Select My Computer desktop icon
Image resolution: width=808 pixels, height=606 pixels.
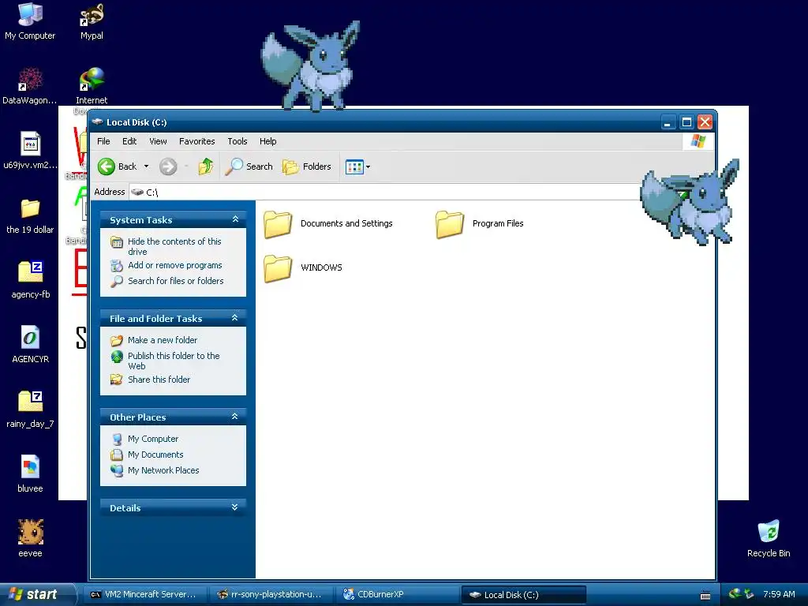pos(30,21)
